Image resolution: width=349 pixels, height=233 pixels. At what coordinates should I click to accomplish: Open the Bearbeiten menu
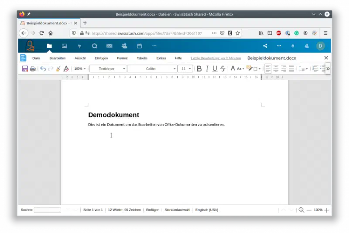(x=58, y=58)
